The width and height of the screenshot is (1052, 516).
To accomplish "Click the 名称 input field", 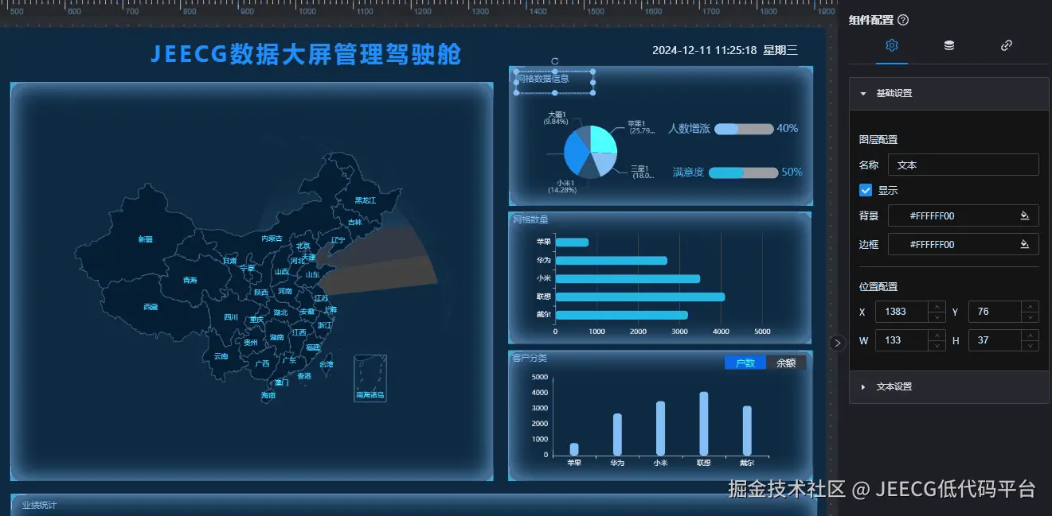I will (963, 165).
